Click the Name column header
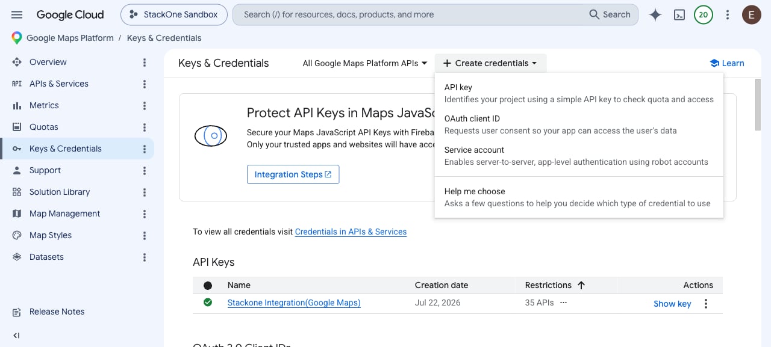771x347 pixels. pos(239,285)
